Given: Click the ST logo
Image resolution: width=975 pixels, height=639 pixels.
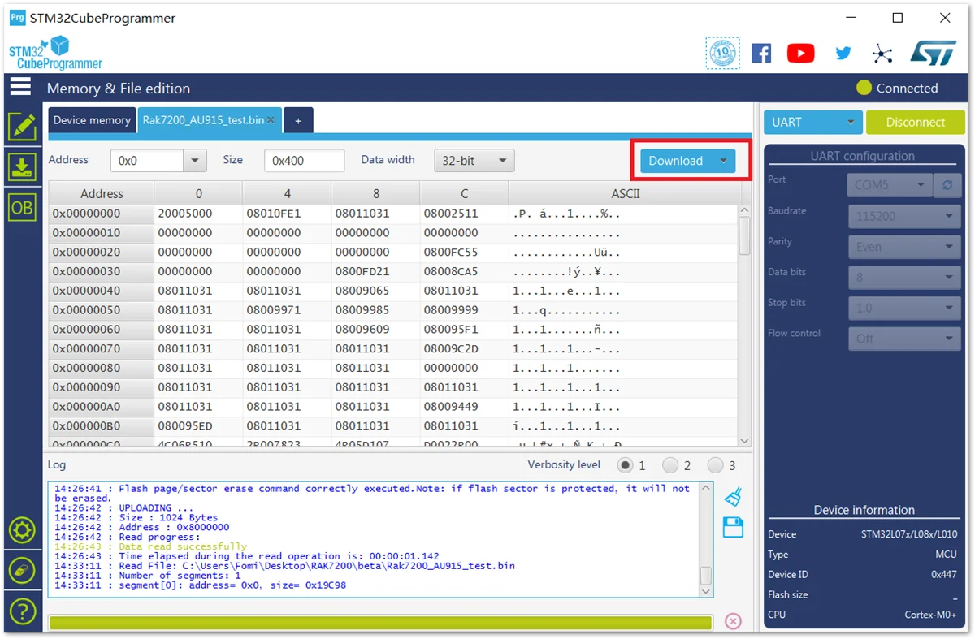Looking at the screenshot, I should pos(933,53).
